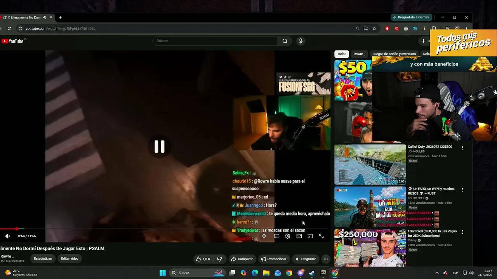Viewport: 497px width, 279px height.
Task: Open zoom magnifier in address bar
Action: point(358,28)
